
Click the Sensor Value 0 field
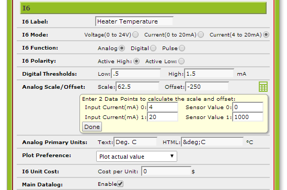pyautogui.click(x=248, y=107)
